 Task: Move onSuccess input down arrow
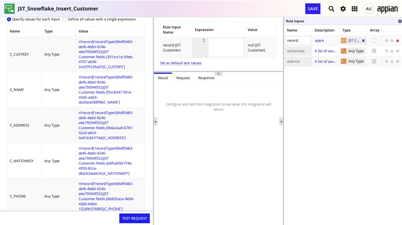click(392, 51)
